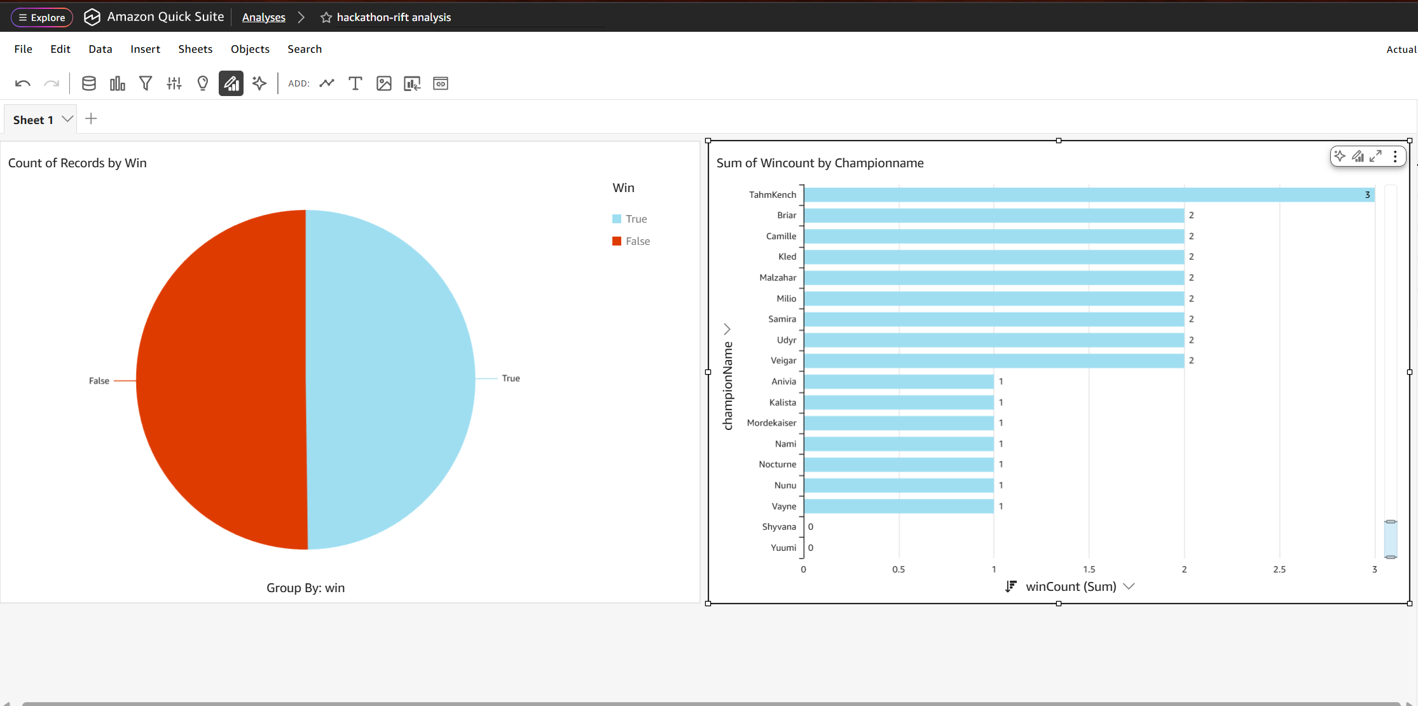The image size is (1418, 706).
Task: Toggle the True series in Win legend
Action: point(630,219)
